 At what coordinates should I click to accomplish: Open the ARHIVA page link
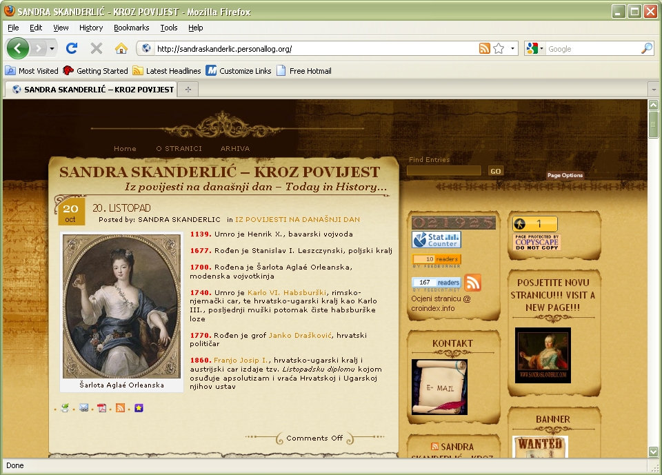click(x=235, y=149)
